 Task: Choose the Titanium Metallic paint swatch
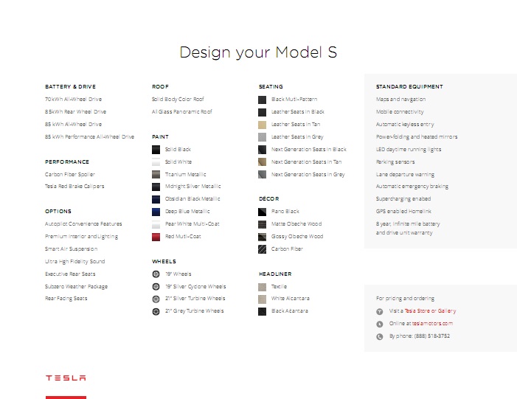point(156,175)
